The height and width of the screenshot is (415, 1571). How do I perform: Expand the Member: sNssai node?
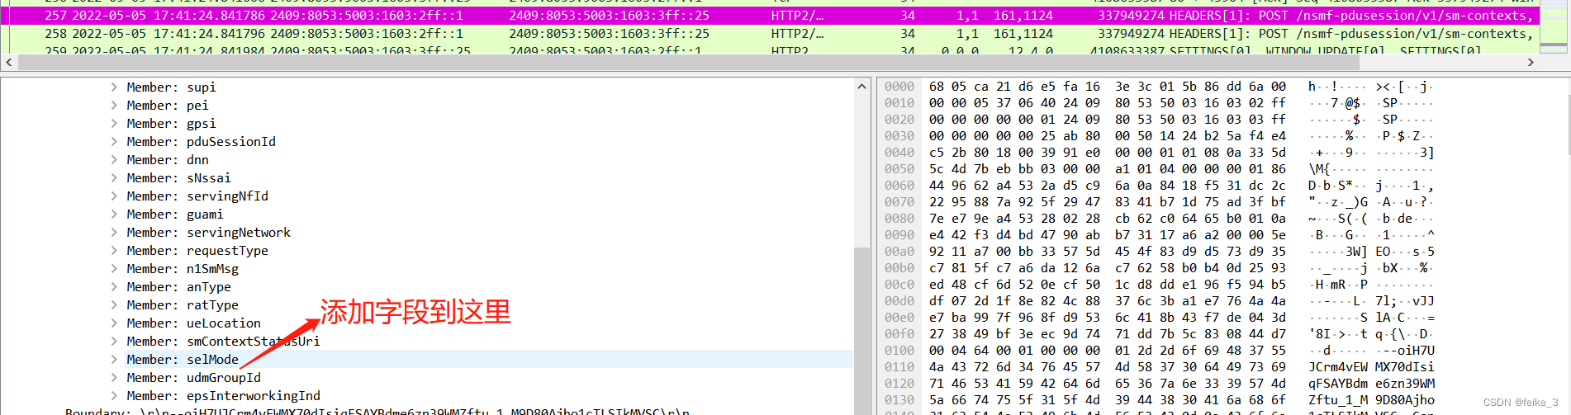pos(114,177)
